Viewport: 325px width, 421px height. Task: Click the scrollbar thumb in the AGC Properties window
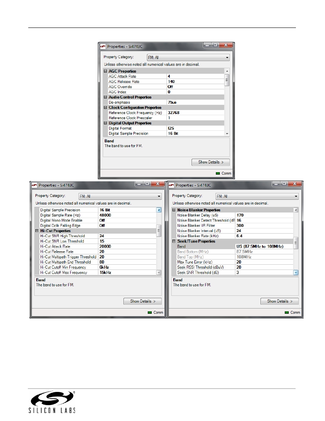point(227,80)
